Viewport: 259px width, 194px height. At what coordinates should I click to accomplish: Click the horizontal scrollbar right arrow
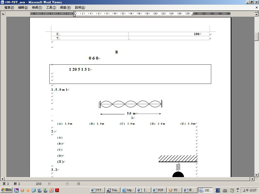tap(252, 179)
